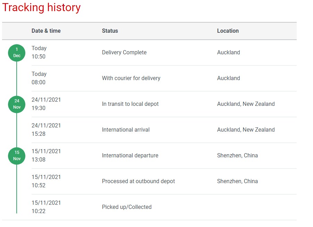The height and width of the screenshot is (227, 313).
Task: Click the 1 Dec green date marker
Action: (17, 53)
